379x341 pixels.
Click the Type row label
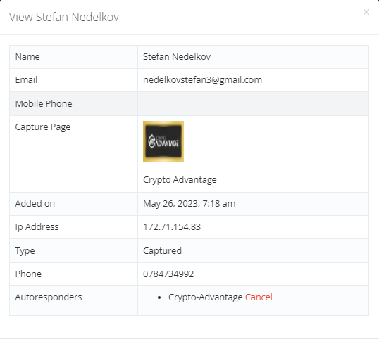(x=25, y=251)
